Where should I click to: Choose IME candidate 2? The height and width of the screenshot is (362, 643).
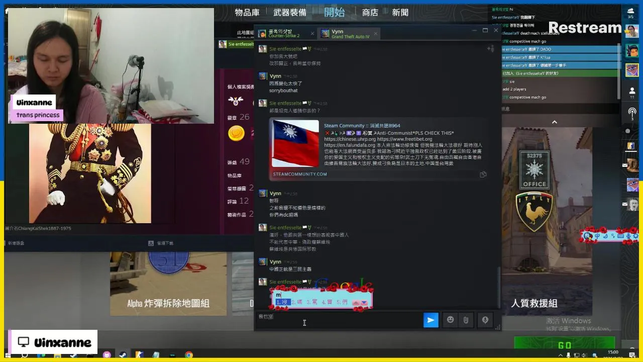pos(297,302)
